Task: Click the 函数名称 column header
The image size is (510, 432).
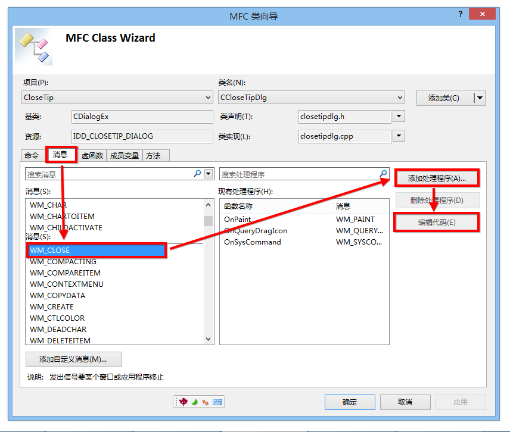Action: pyautogui.click(x=276, y=206)
